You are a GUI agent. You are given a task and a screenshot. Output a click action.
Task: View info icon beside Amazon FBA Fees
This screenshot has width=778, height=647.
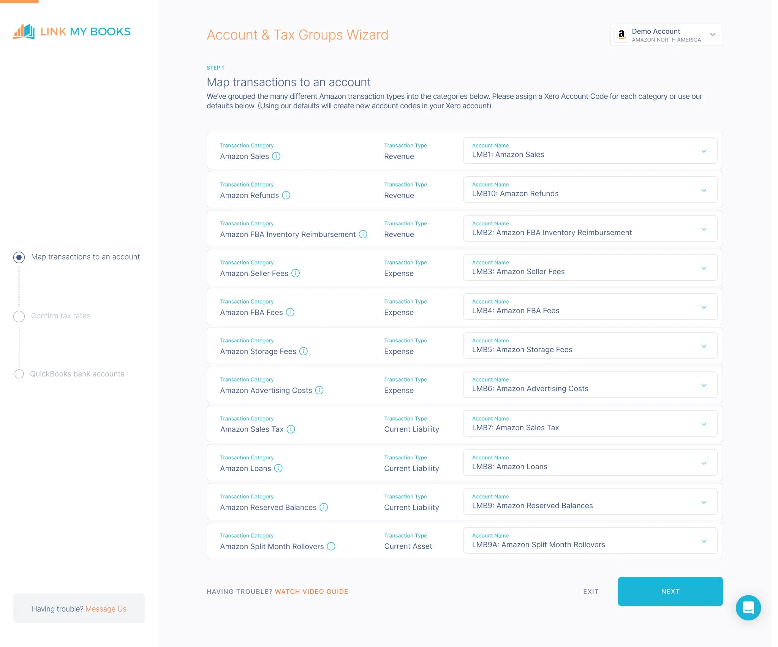(x=290, y=312)
